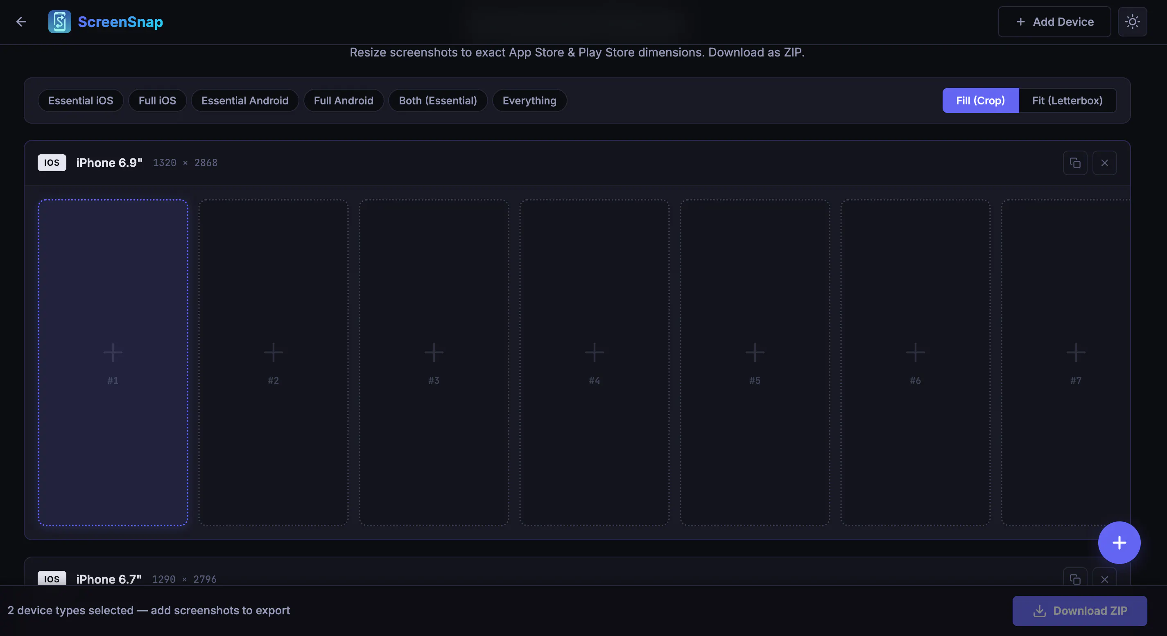This screenshot has width=1167, height=636.
Task: Click the 1320 × 2868 dimensions text
Action: click(x=185, y=163)
